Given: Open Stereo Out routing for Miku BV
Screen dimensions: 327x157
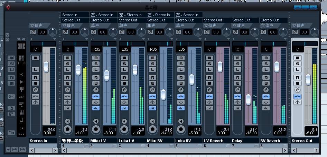Looking at the screenshot, I should coord(160,20).
